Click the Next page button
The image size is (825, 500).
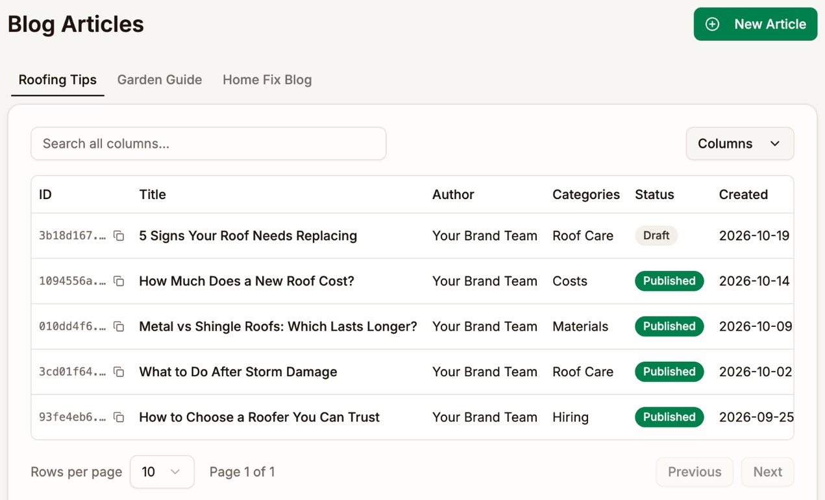[768, 471]
